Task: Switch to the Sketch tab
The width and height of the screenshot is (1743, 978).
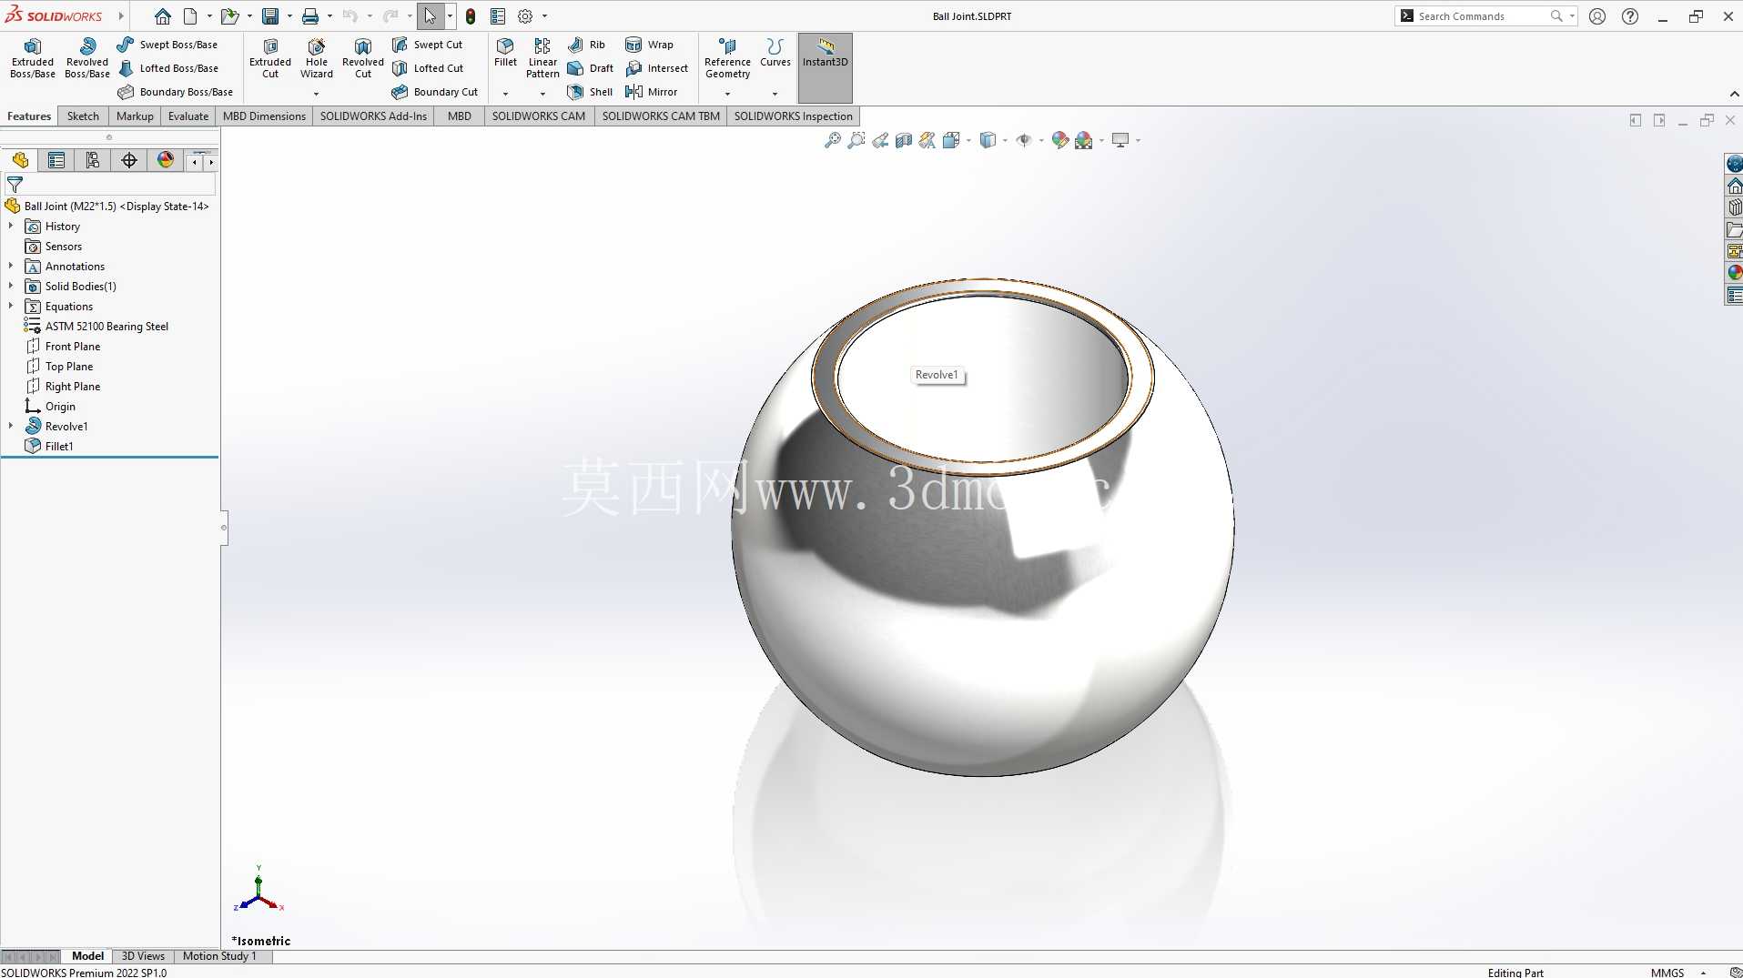Action: pyautogui.click(x=83, y=116)
